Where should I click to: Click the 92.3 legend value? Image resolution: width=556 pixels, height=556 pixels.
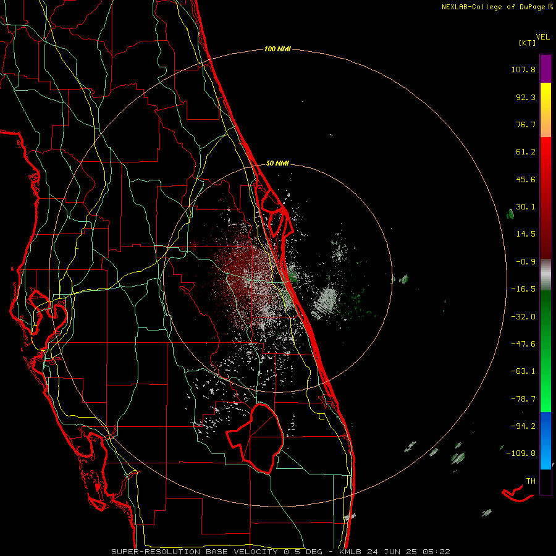pyautogui.click(x=526, y=97)
